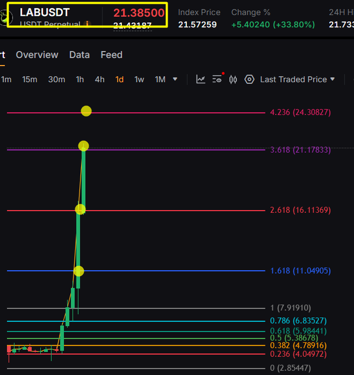Click the 0.236 (4.04972) Fibonacci level label
Viewport: 354px width, 375px height.
pos(298,354)
